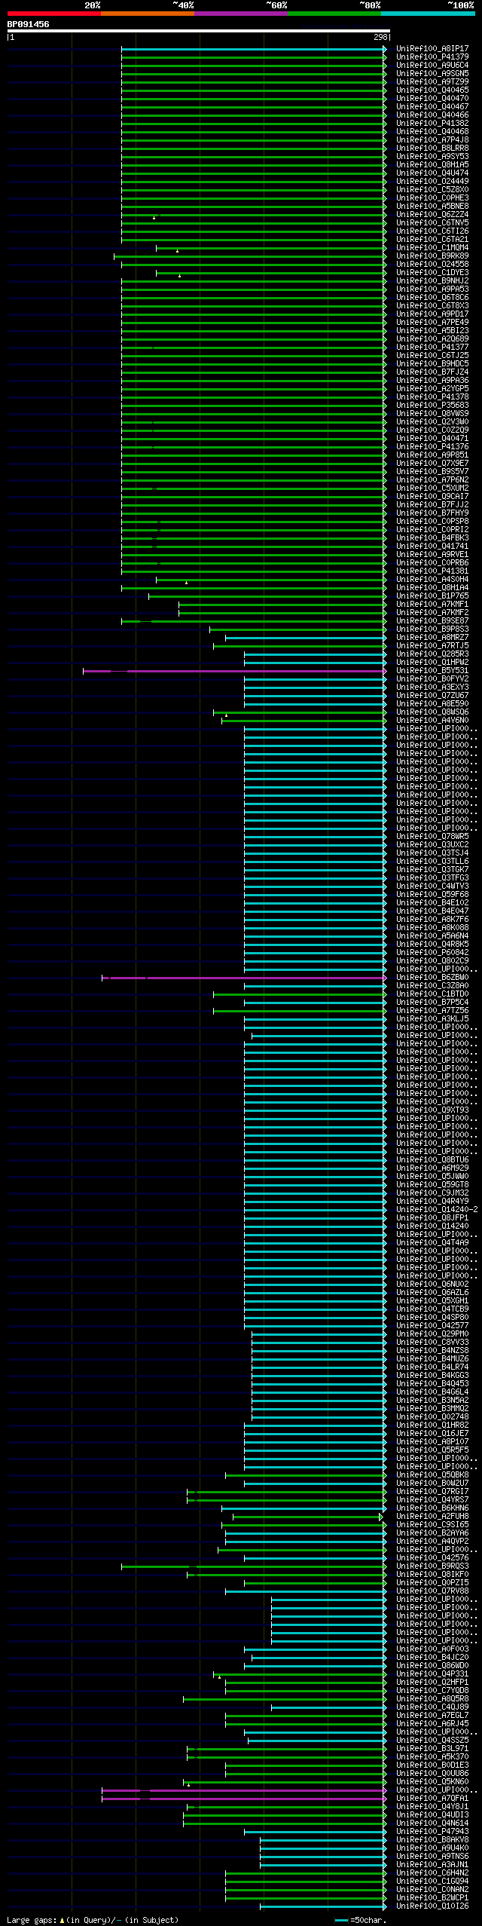Click the red 20% identity legend segment
Screen dimensions: 482x1926
tap(54, 14)
